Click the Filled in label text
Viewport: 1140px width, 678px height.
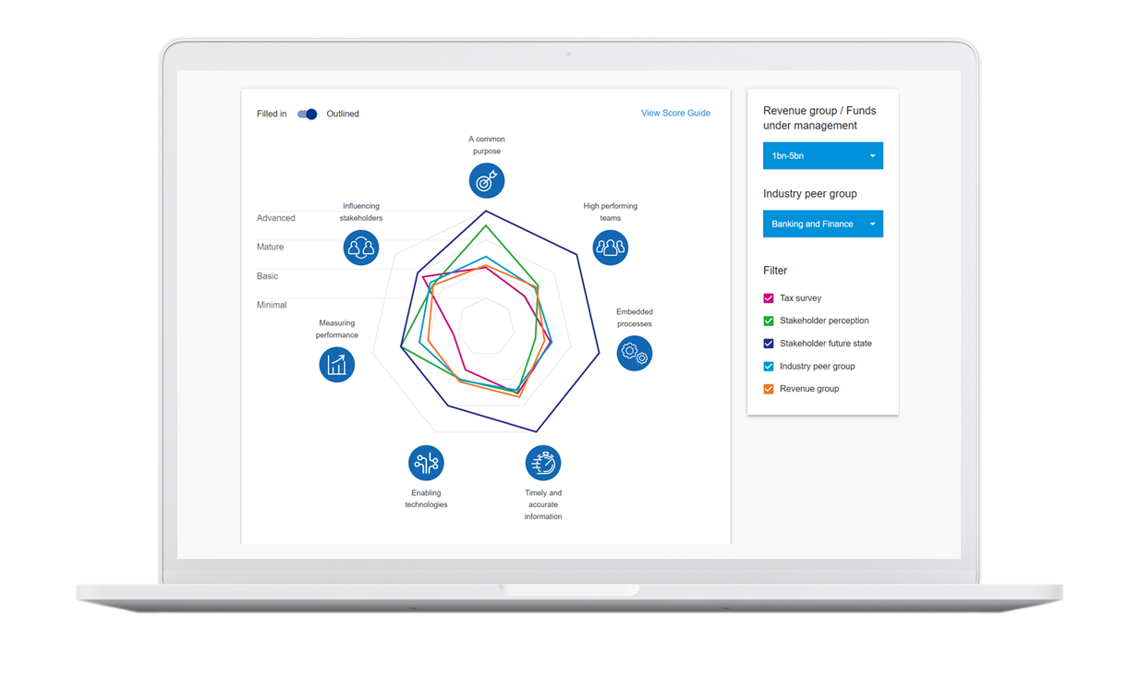(272, 114)
